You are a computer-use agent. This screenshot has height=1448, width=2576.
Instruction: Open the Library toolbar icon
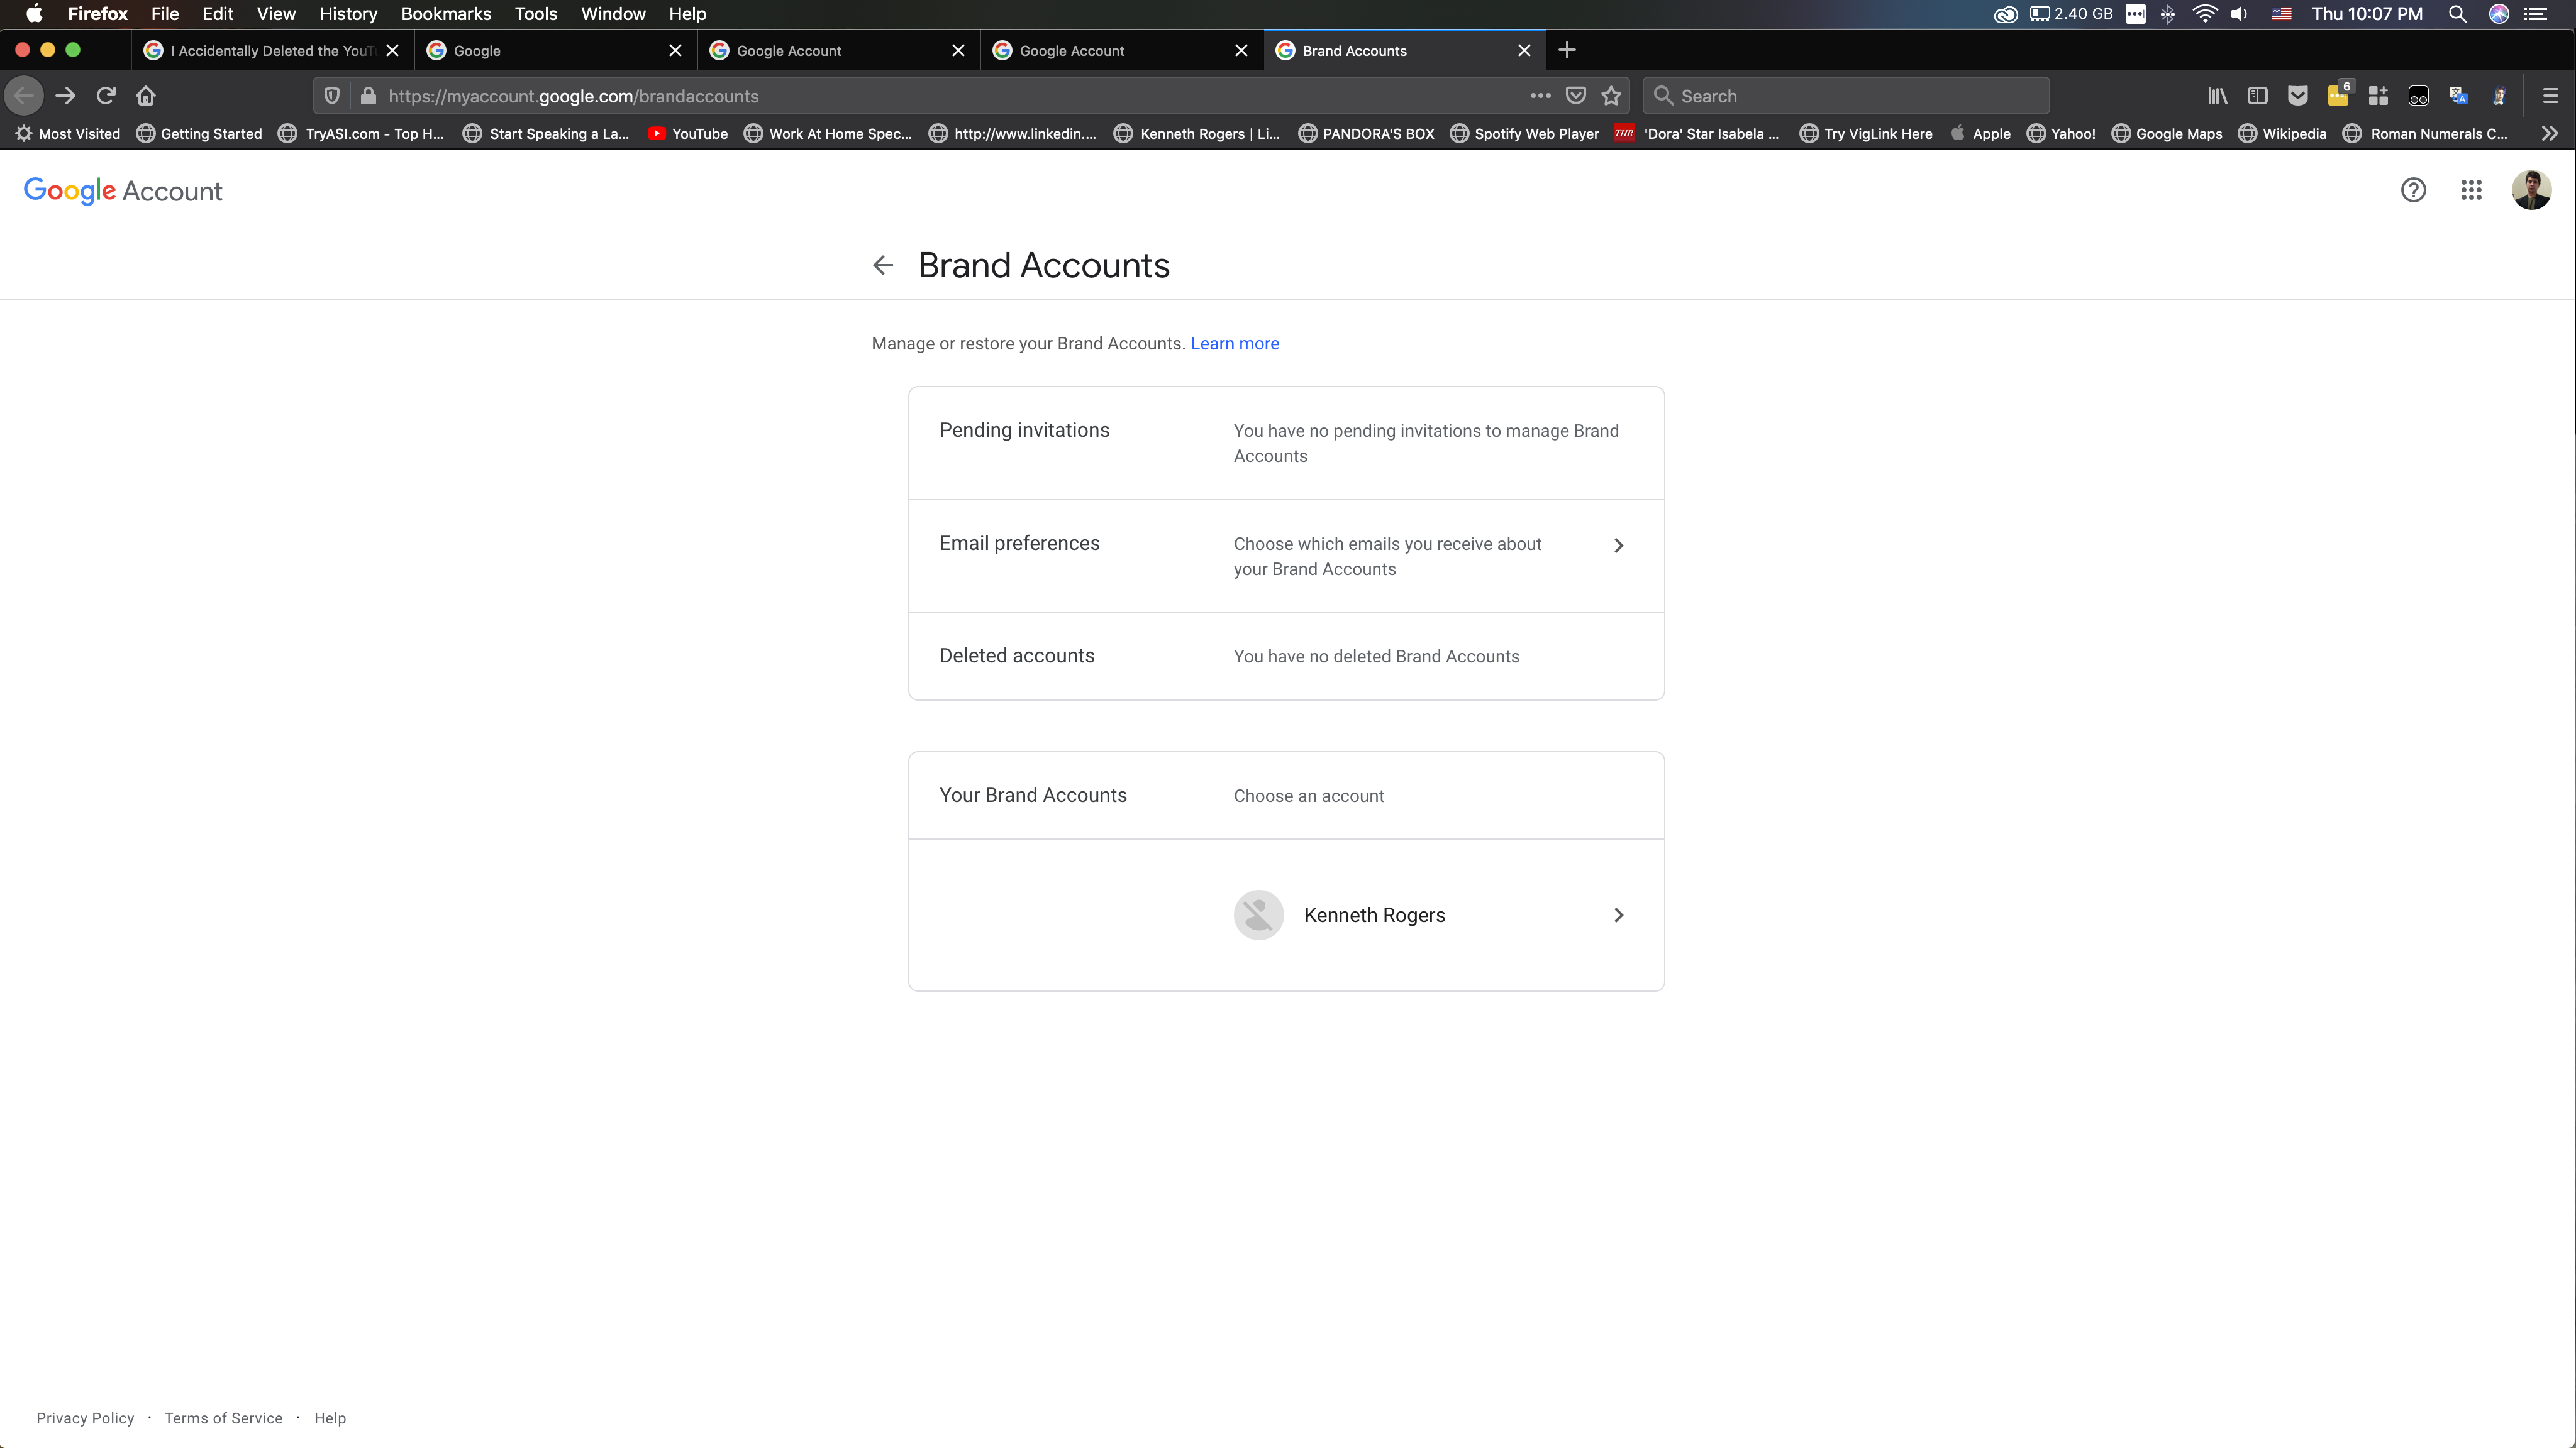pos(2217,96)
